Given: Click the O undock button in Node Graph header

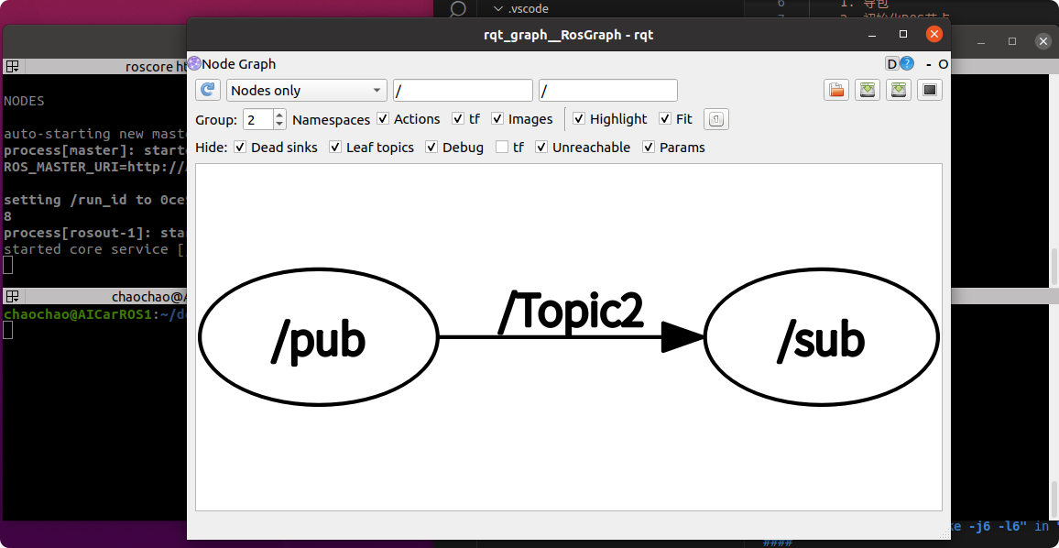Looking at the screenshot, I should (944, 64).
